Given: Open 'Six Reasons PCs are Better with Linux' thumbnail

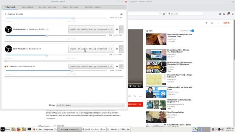Looking at the screenshot, I should point(156,92).
